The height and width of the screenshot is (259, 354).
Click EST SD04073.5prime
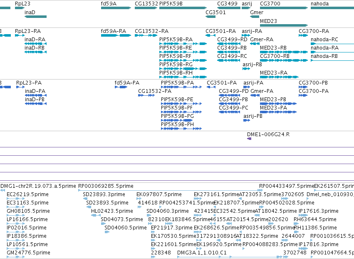(x=122, y=219)
